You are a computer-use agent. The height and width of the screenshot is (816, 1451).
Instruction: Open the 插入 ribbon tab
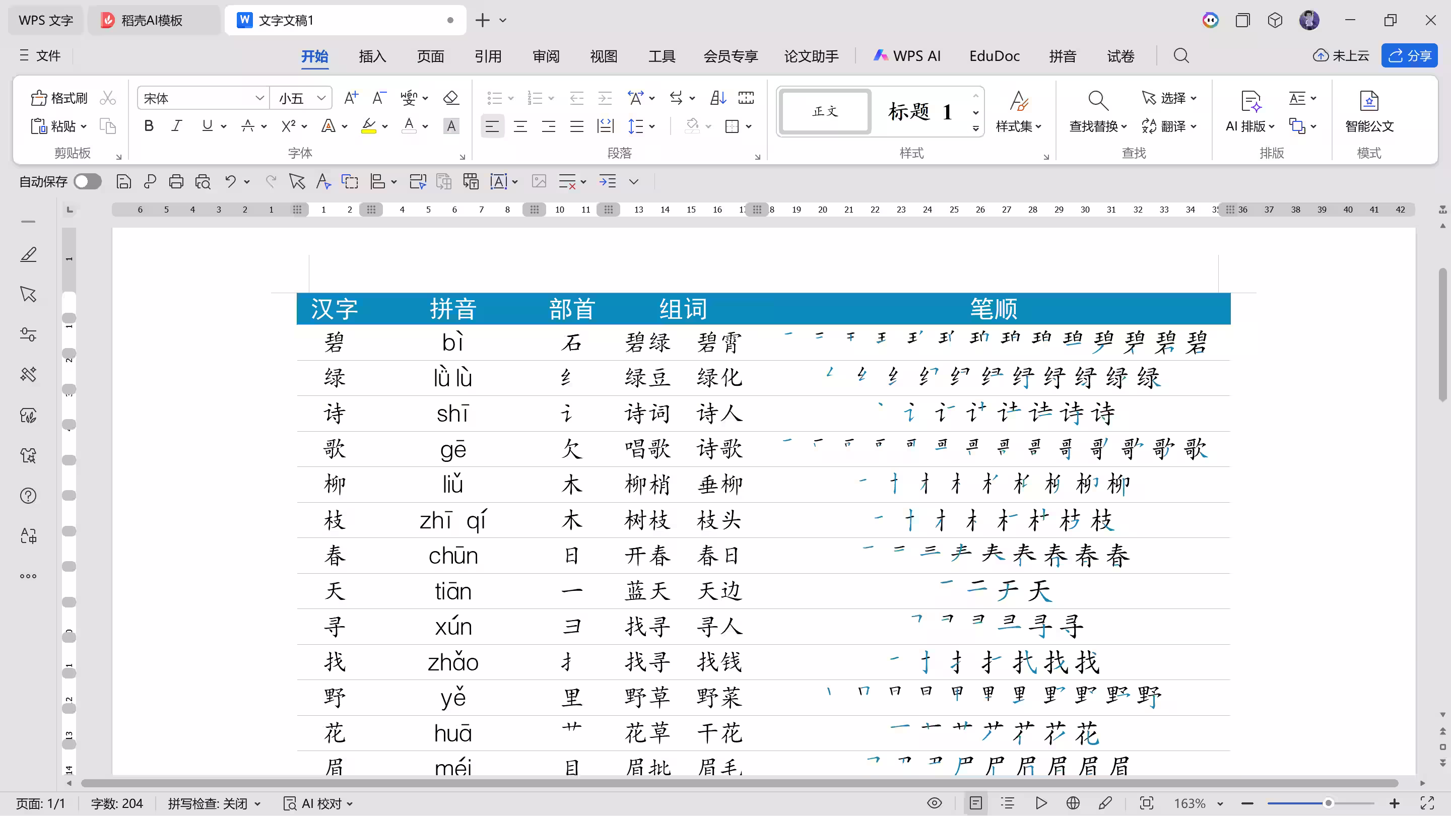(372, 56)
